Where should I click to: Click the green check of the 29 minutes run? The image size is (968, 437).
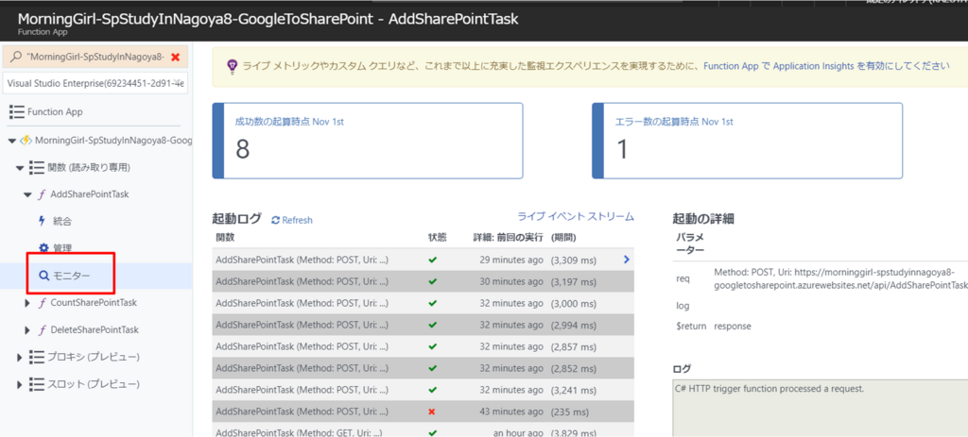(x=433, y=261)
